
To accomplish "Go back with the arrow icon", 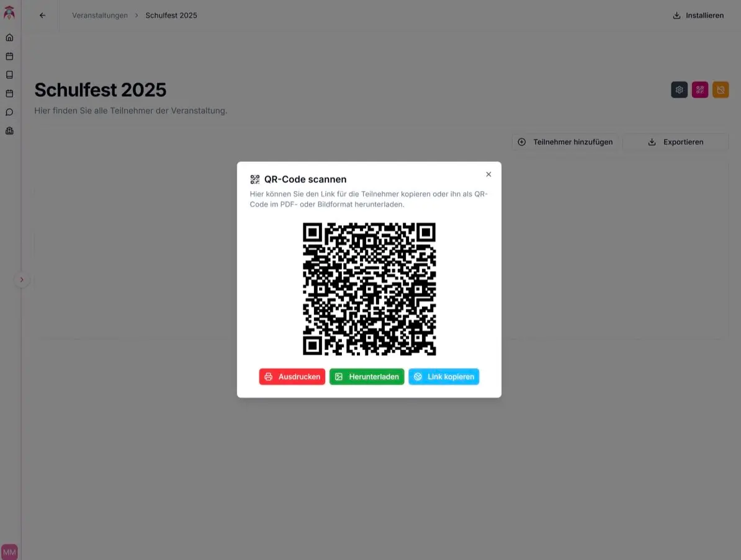I will click(43, 16).
